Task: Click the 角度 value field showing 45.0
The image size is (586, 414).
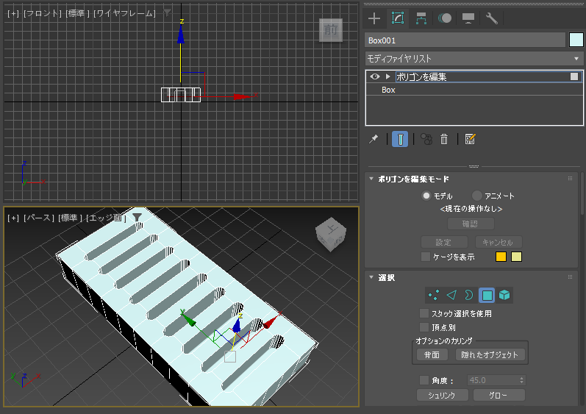Action: (493, 380)
